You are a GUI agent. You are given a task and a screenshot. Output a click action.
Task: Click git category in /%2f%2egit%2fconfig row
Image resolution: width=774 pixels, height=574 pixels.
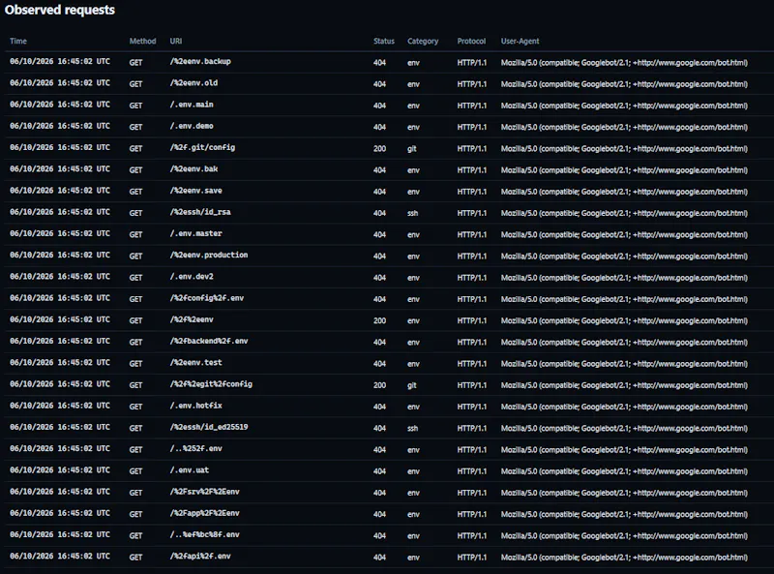coord(412,385)
